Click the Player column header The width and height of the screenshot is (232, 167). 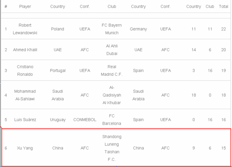click(x=25, y=7)
